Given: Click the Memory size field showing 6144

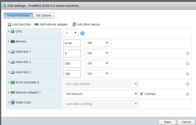Looking at the screenshot, I should point(72,43).
